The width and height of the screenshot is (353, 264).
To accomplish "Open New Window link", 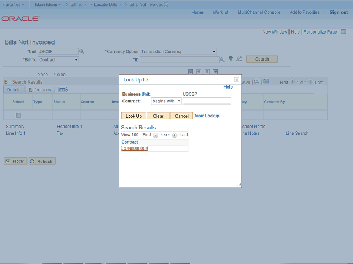I will pos(275,32).
